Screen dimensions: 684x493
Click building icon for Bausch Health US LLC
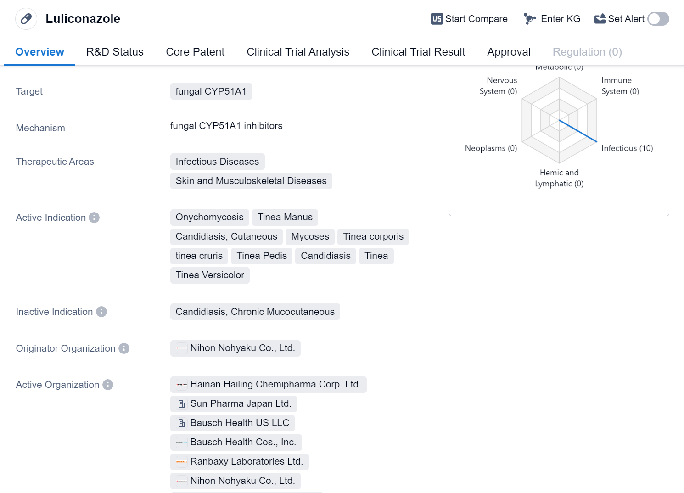coord(182,423)
